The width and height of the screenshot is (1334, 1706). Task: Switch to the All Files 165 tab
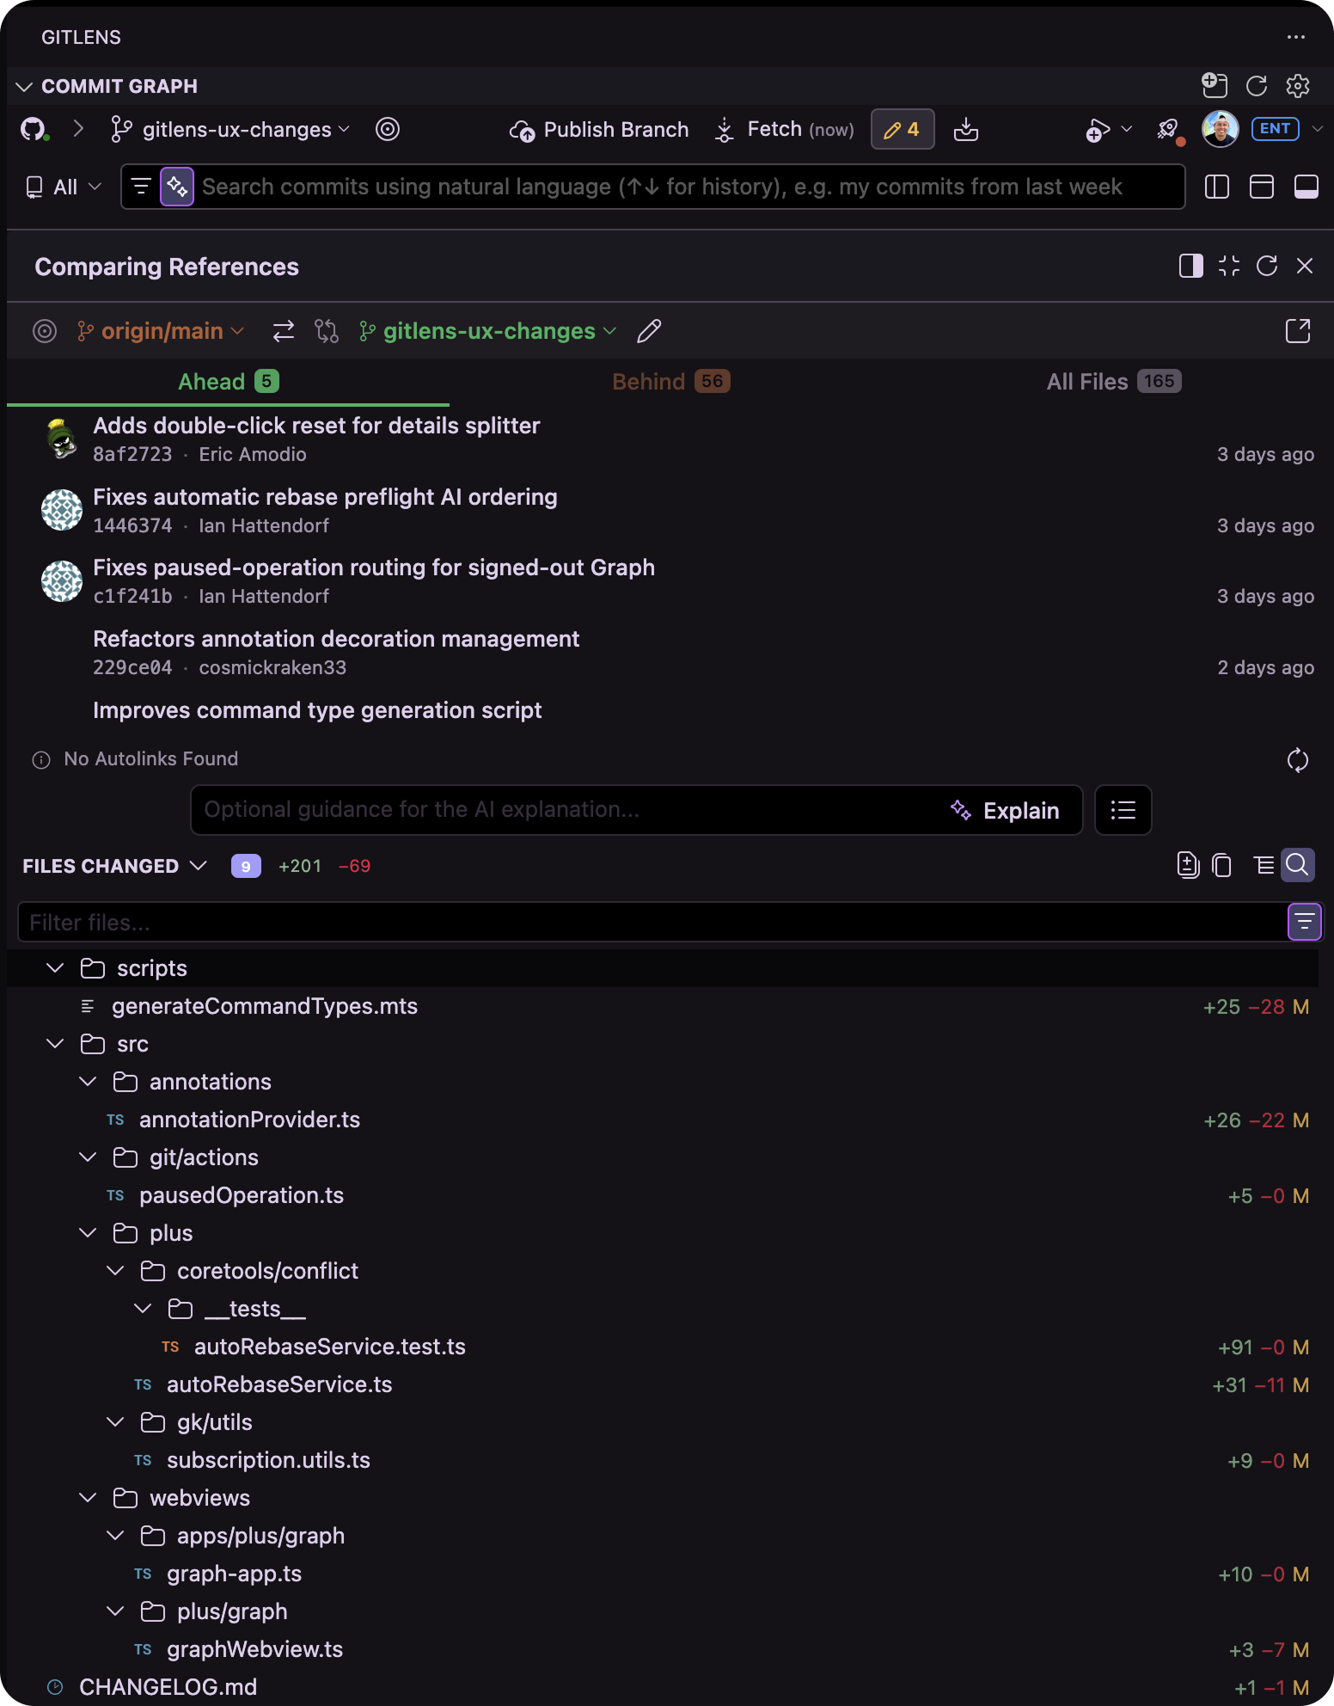click(x=1114, y=382)
